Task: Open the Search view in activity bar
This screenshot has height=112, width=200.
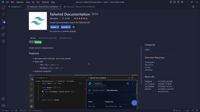Action: click(3, 14)
